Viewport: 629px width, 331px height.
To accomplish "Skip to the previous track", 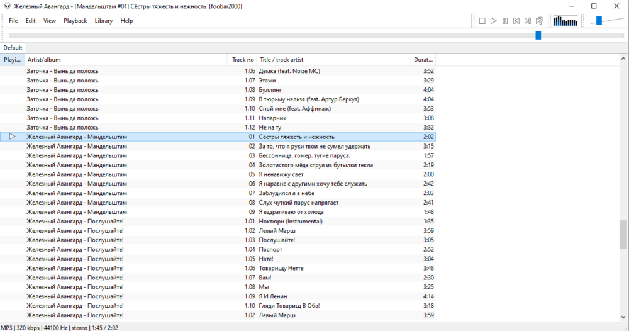I will pyautogui.click(x=516, y=21).
